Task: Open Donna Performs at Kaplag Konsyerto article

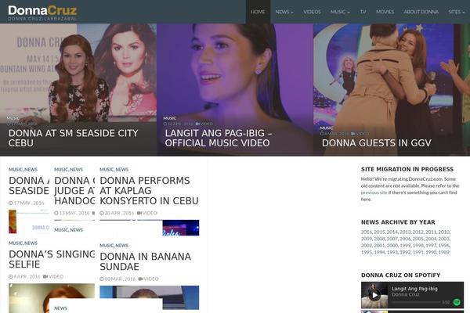Action: (x=149, y=190)
